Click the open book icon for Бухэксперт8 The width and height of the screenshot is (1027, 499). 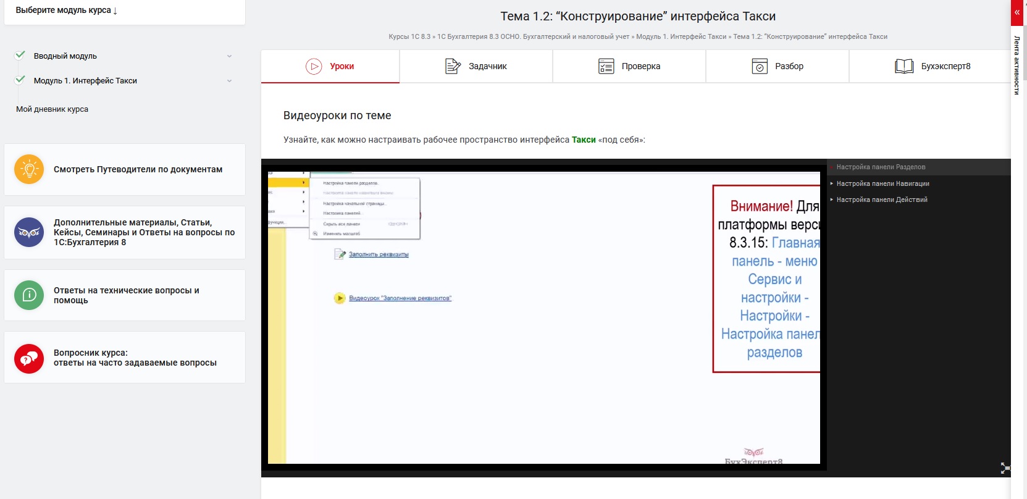(x=904, y=66)
